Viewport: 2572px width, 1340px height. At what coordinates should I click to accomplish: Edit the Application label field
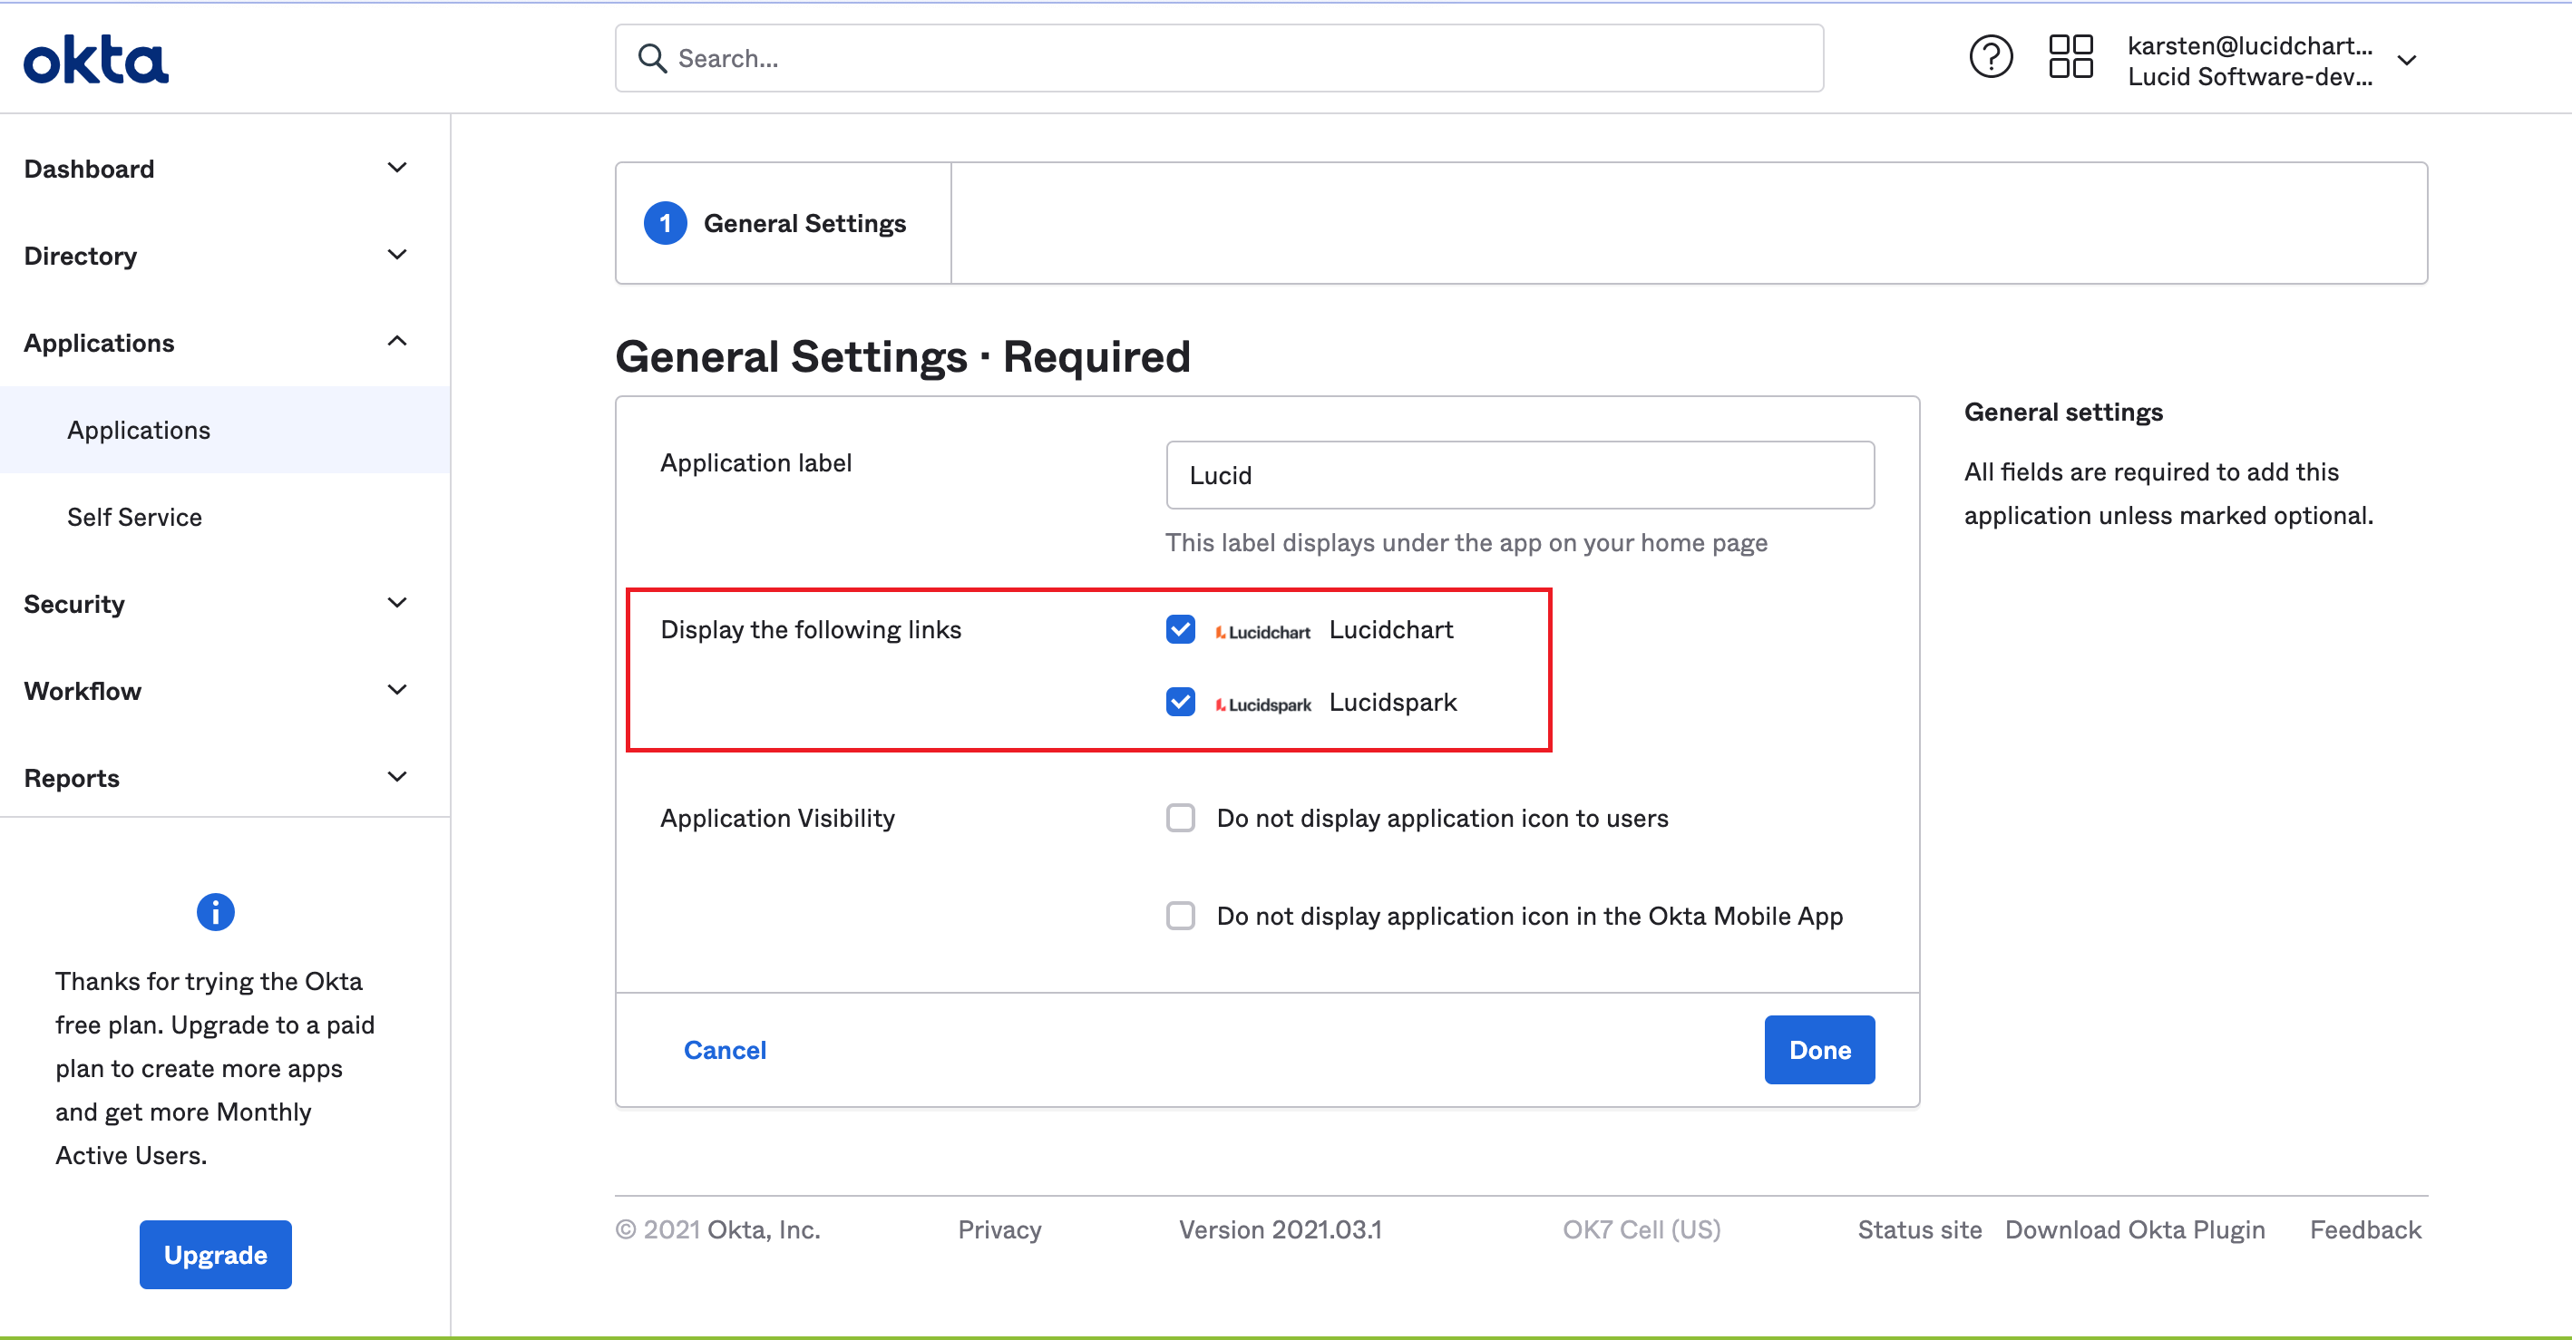click(1519, 475)
